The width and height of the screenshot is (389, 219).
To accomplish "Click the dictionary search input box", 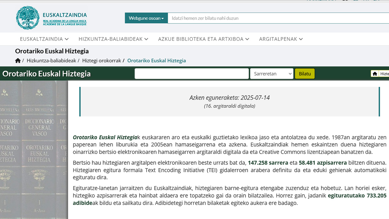I will [x=191, y=74].
